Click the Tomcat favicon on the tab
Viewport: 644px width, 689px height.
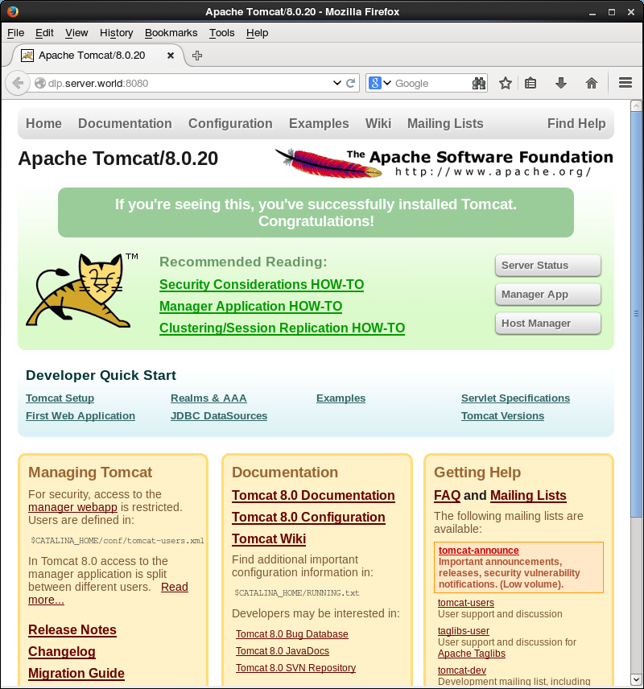[x=27, y=56]
